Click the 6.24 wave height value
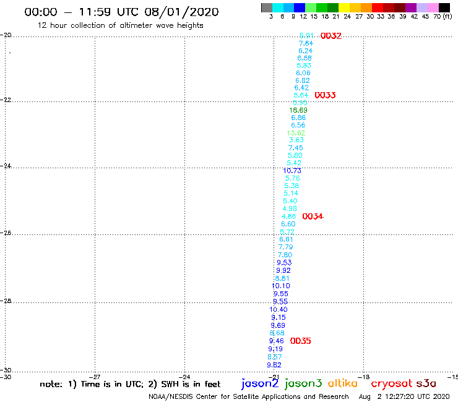The width and height of the screenshot is (458, 402). coord(305,51)
